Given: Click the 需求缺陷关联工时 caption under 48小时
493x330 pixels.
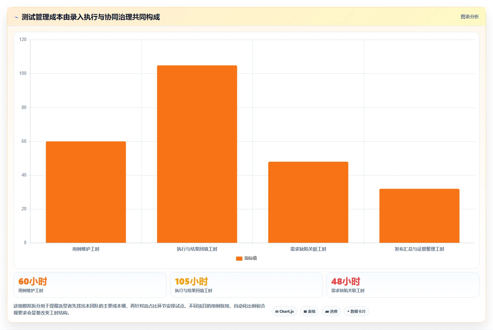Looking at the screenshot, I should coord(348,291).
